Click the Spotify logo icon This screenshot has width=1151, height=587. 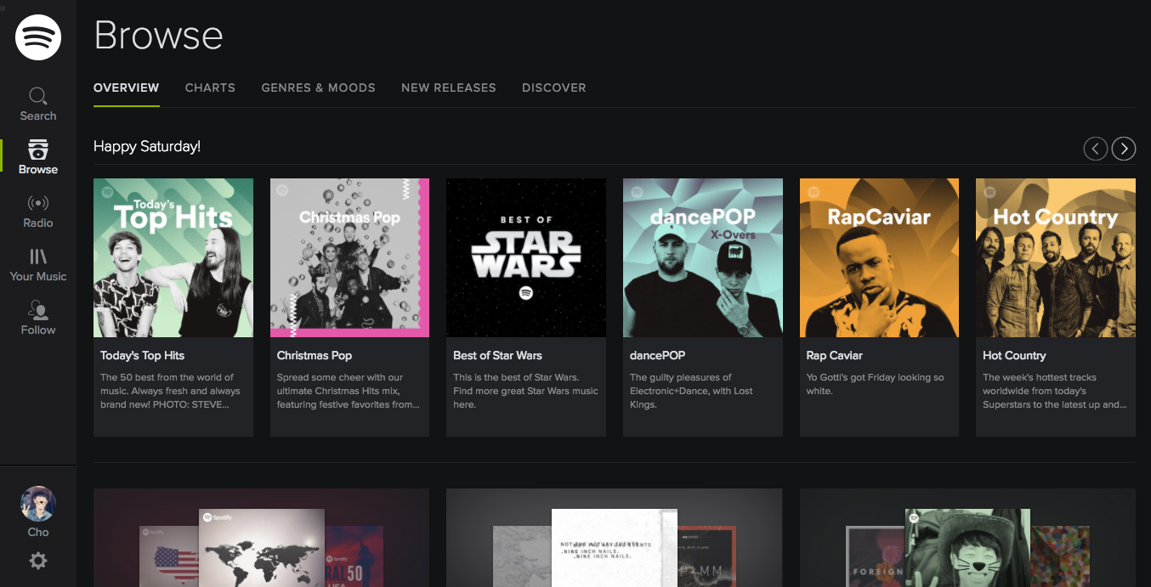38,37
